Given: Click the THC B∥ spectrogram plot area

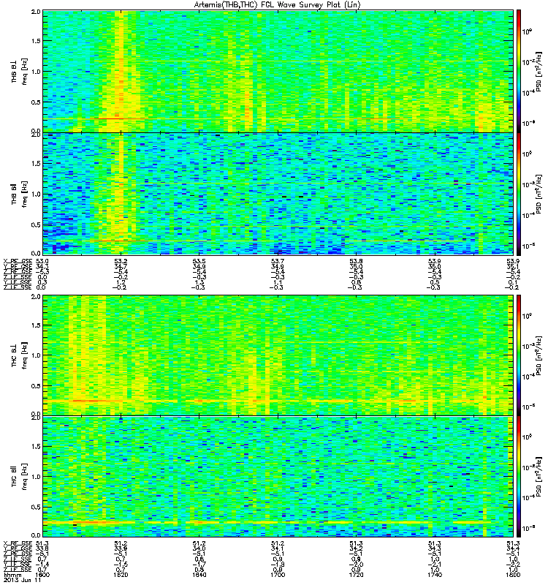Looking at the screenshot, I should coord(278,477).
